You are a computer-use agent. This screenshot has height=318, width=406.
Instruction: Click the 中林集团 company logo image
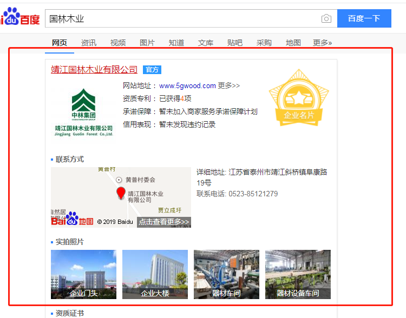[83, 112]
